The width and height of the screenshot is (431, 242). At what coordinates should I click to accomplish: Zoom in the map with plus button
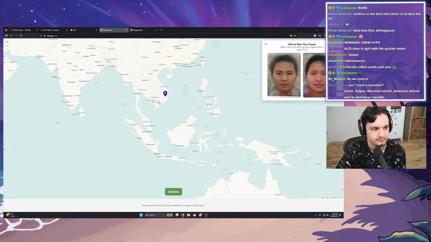(x=7, y=42)
